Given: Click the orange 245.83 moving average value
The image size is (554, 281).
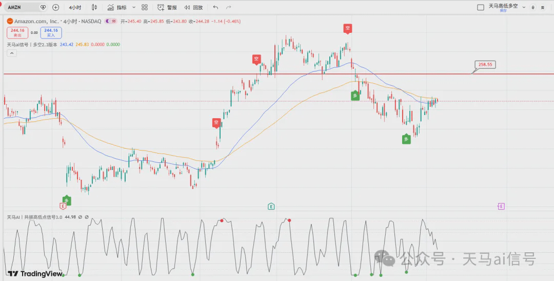Looking at the screenshot, I should pos(82,45).
